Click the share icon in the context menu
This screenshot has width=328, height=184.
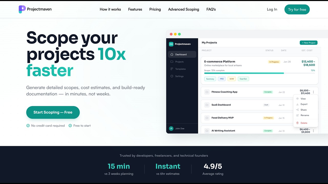coord(298,110)
